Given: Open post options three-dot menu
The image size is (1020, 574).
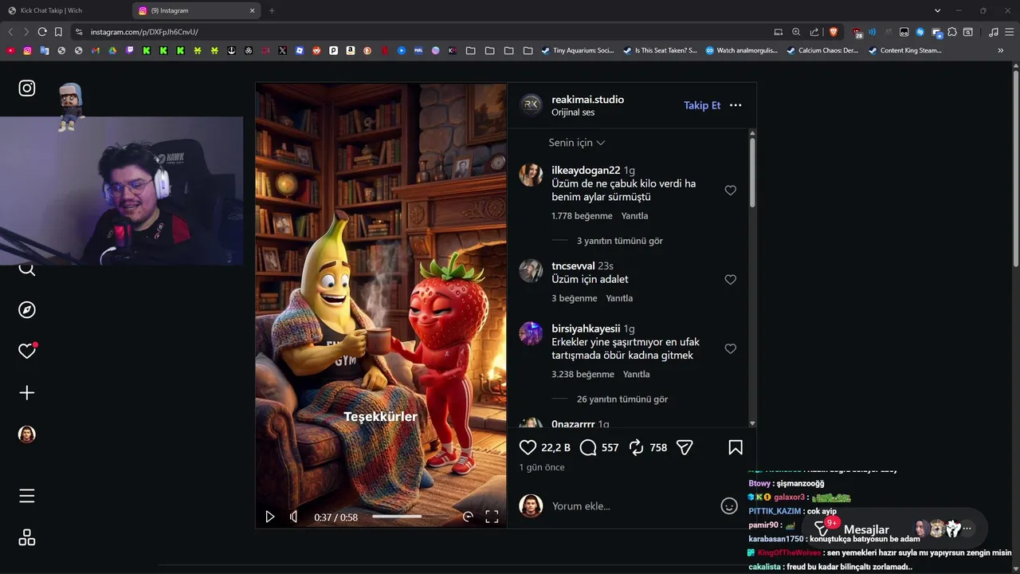Looking at the screenshot, I should (736, 105).
